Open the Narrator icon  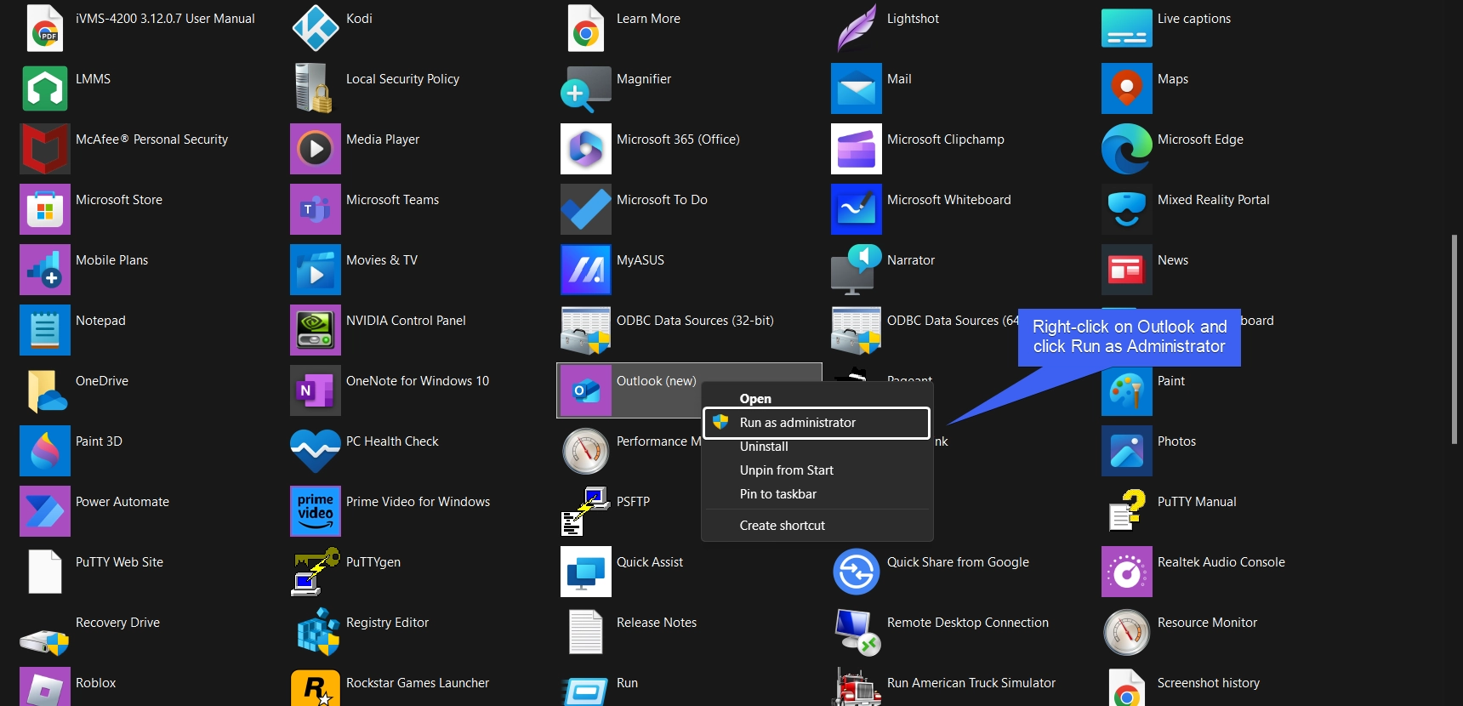pyautogui.click(x=857, y=270)
